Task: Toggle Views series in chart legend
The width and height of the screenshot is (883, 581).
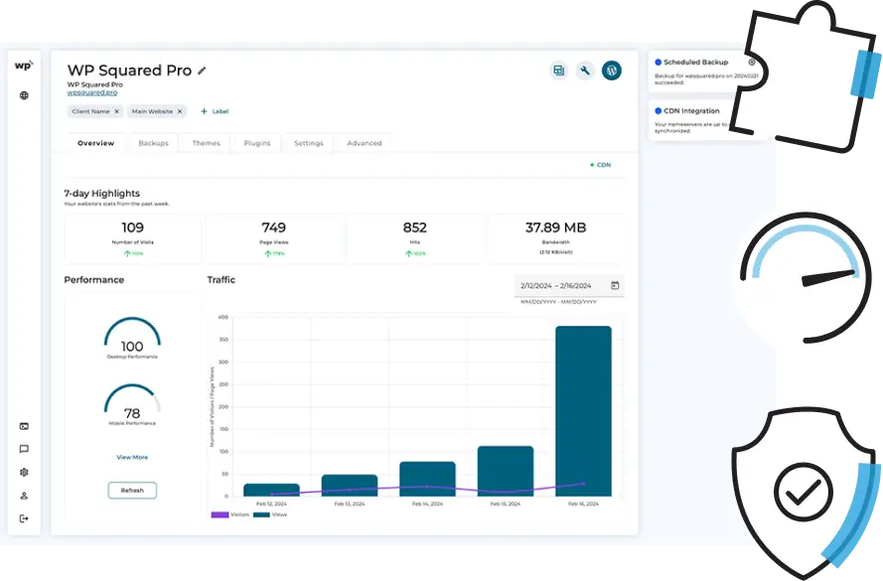Action: (270, 514)
